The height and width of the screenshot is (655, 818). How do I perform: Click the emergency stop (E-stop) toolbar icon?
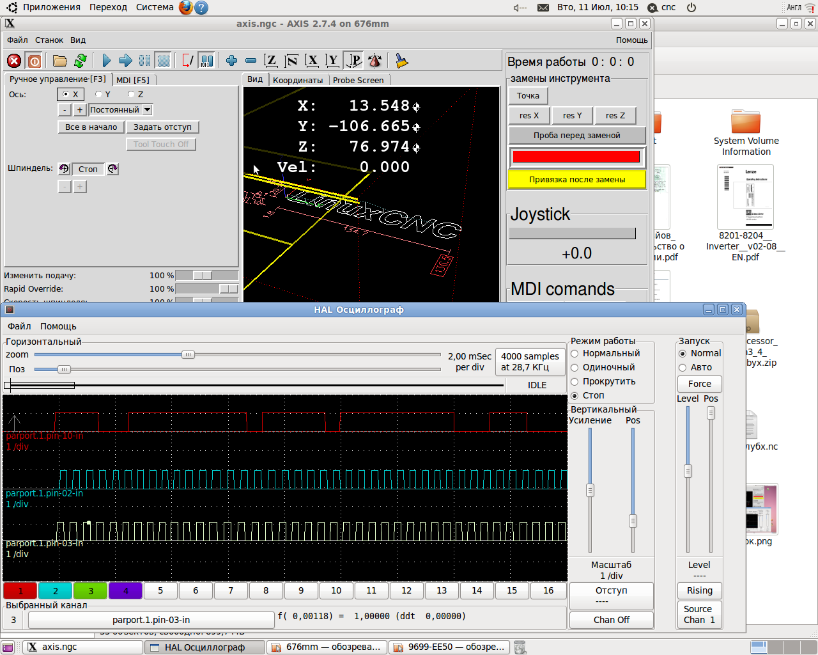pos(14,61)
